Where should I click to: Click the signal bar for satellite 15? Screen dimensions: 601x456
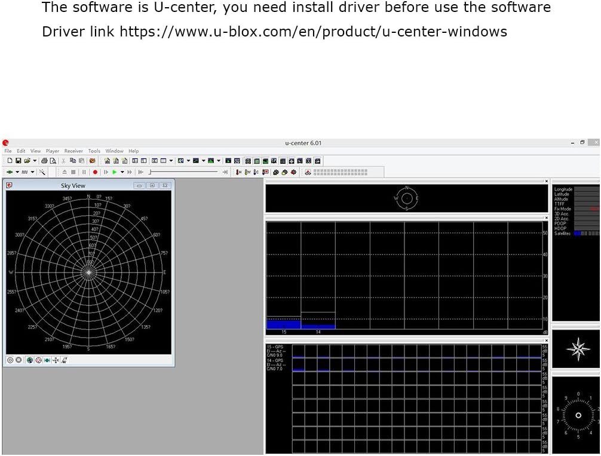(x=284, y=325)
